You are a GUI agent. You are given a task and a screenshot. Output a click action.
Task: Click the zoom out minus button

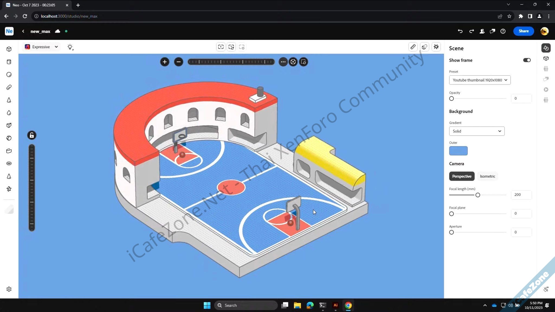coord(178,62)
